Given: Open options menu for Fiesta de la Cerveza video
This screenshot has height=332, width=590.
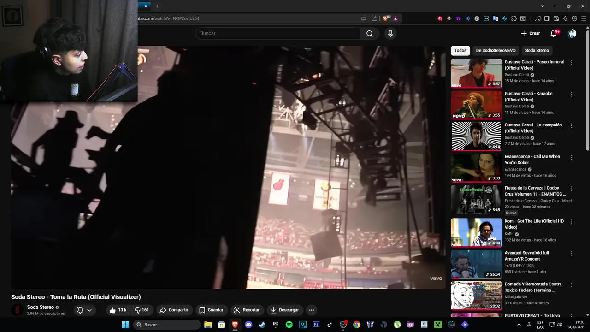Looking at the screenshot, I should (x=572, y=189).
